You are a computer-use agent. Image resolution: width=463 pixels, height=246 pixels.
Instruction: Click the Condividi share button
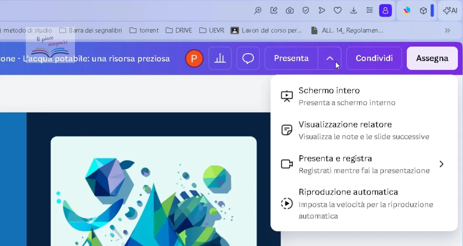point(374,58)
